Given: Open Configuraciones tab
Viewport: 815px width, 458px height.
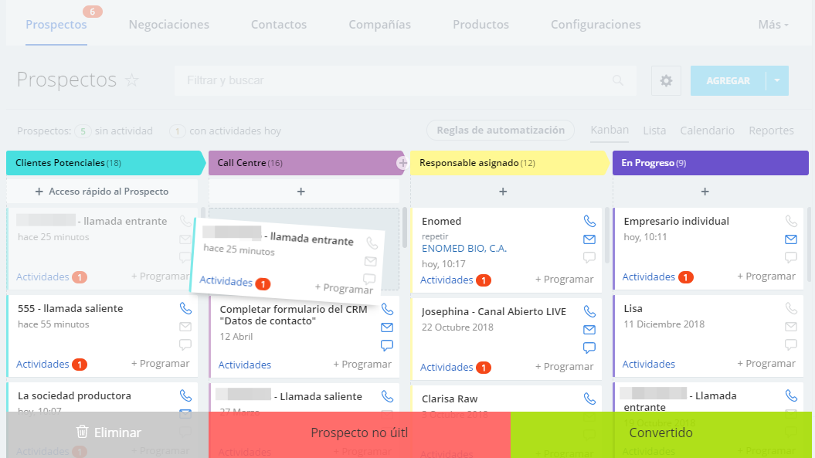Looking at the screenshot, I should click(596, 25).
